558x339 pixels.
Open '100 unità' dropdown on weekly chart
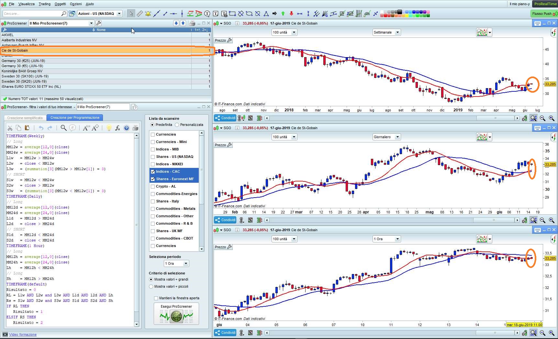tap(284, 32)
